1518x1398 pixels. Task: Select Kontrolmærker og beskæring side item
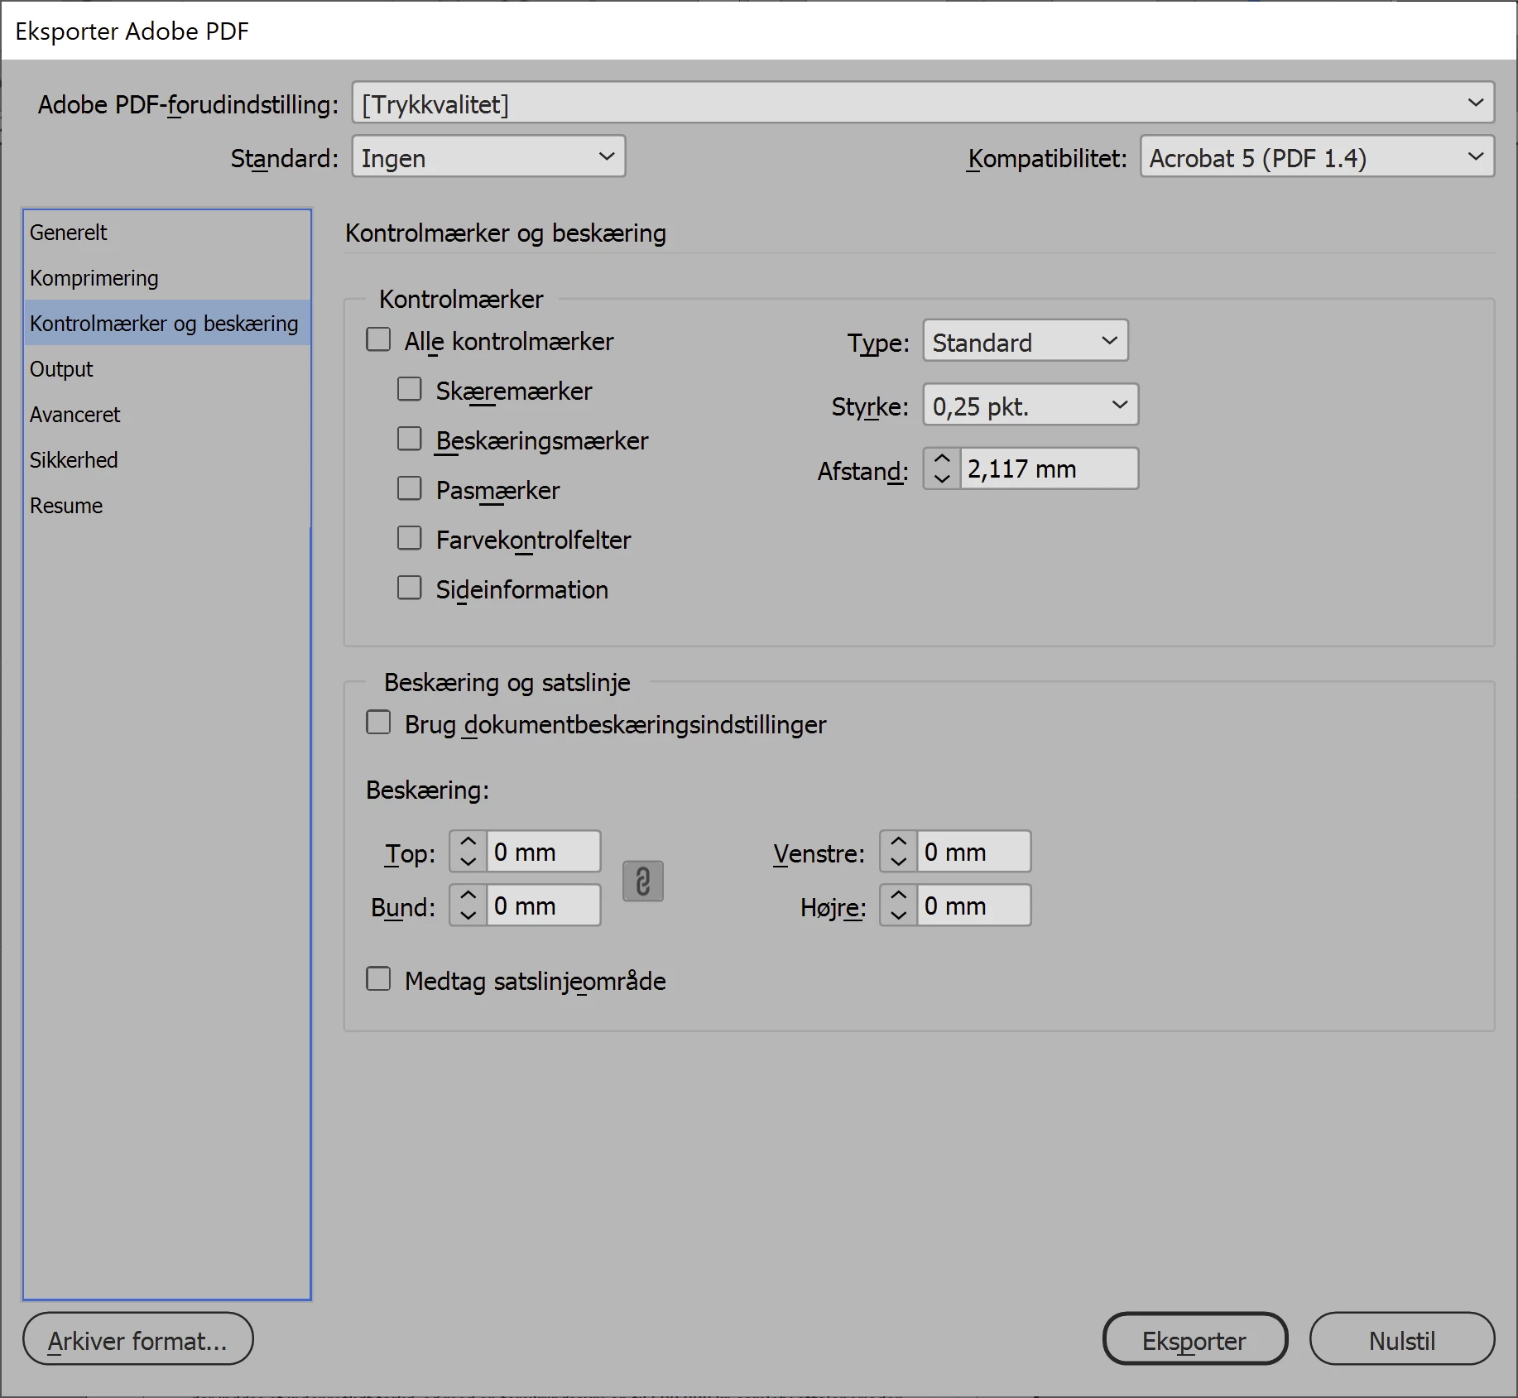(166, 324)
